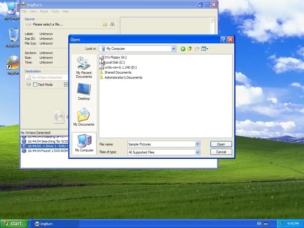Viewport: 304px width, 228px height.
Task: Click the Help question mark button in Open dialog
Action: click(x=223, y=39)
